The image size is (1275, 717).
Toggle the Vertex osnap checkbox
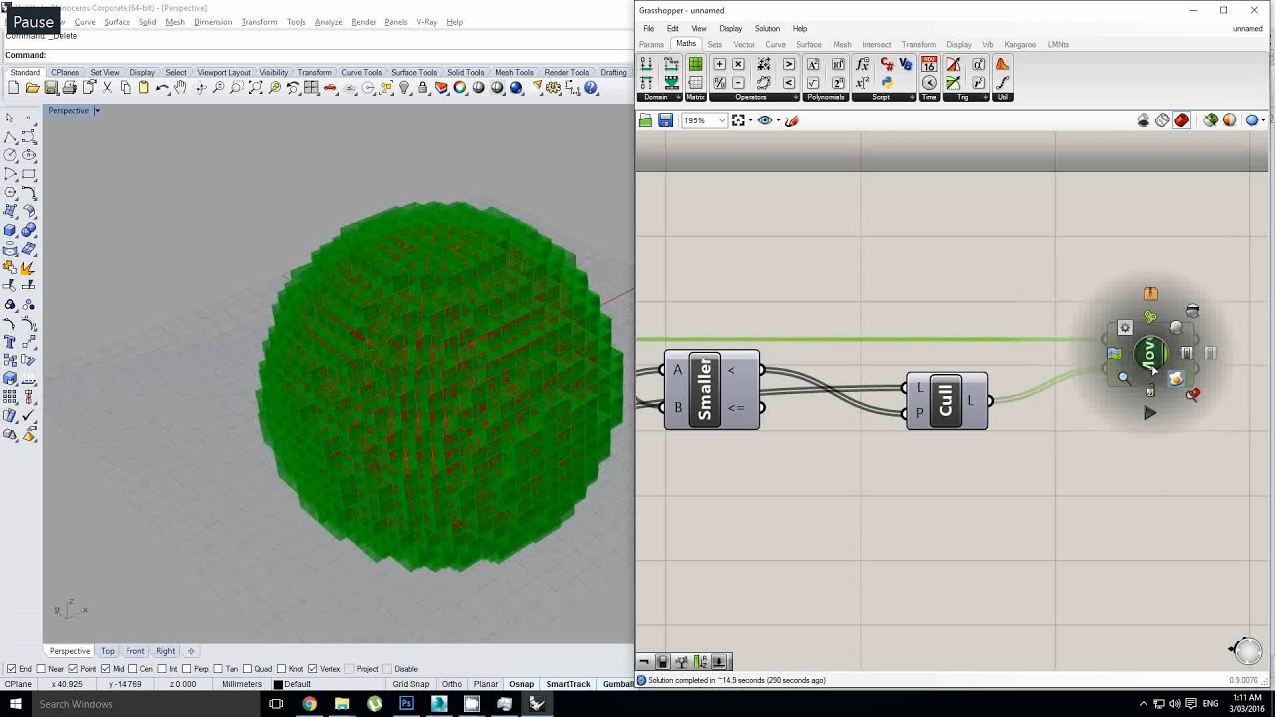click(313, 669)
